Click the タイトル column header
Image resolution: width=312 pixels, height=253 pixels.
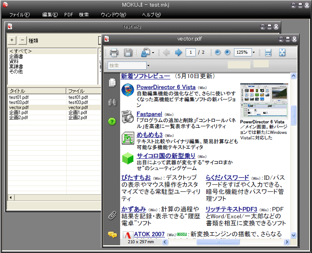(x=37, y=91)
